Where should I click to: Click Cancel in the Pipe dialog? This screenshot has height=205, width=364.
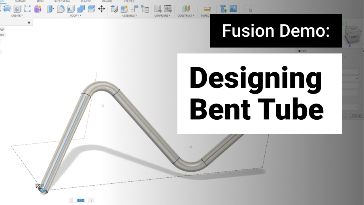(x=356, y=115)
